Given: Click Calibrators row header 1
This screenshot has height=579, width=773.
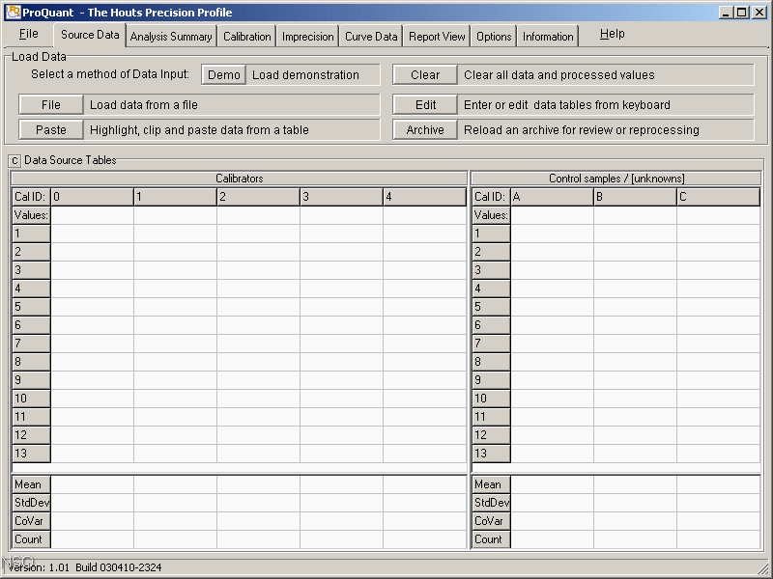Looking at the screenshot, I should pos(31,234).
